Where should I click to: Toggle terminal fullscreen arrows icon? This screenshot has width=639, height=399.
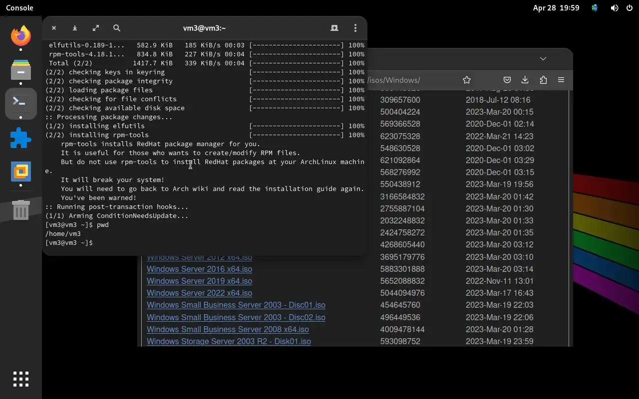click(x=96, y=28)
